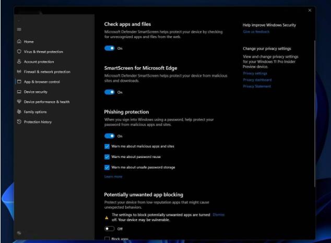This screenshot has height=243, width=331.
Task: Uncheck Warn me about password reuse
Action: pos(107,157)
